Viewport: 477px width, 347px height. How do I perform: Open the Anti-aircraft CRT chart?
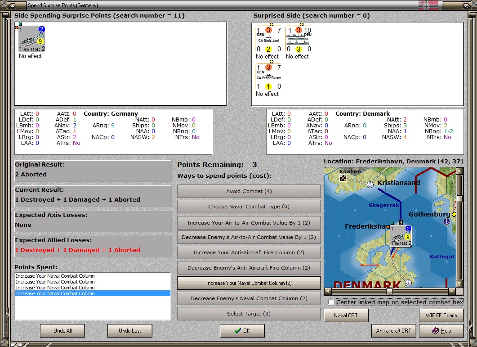[394, 331]
